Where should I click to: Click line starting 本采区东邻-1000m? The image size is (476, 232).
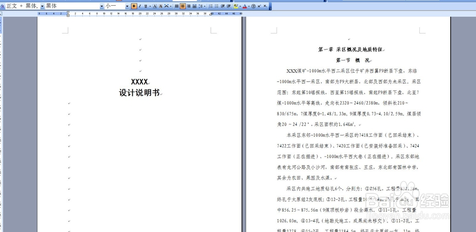pyautogui.click(x=353, y=135)
